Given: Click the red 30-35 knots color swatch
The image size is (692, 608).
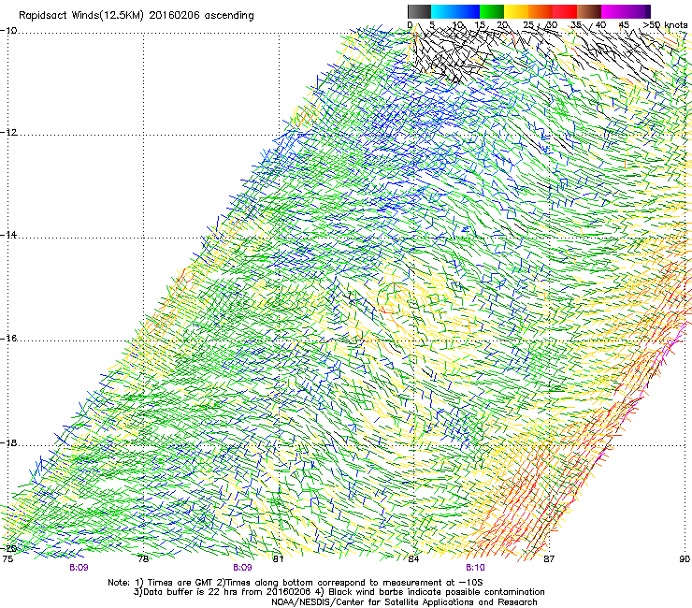Looking at the screenshot, I should (x=565, y=11).
